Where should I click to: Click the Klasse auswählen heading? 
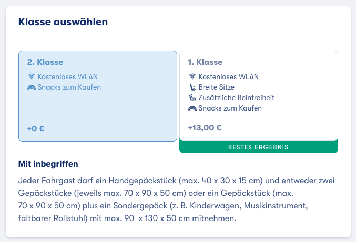pyautogui.click(x=63, y=21)
